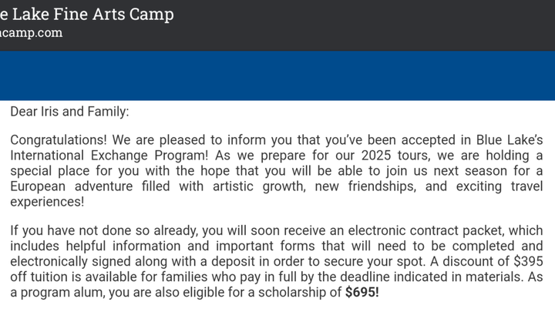Click 'International Exchange Program!' phrase

pyautogui.click(x=109, y=156)
